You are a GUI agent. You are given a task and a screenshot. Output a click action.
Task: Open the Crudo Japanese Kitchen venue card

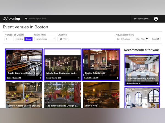pyautogui.click(x=24, y=65)
